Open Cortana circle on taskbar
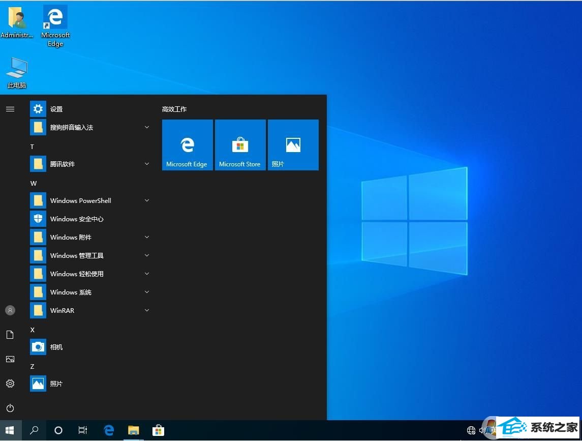The height and width of the screenshot is (441, 582). pyautogui.click(x=58, y=430)
